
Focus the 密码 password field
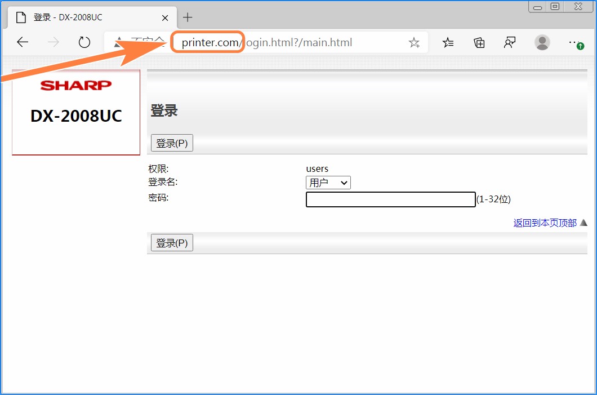click(391, 199)
